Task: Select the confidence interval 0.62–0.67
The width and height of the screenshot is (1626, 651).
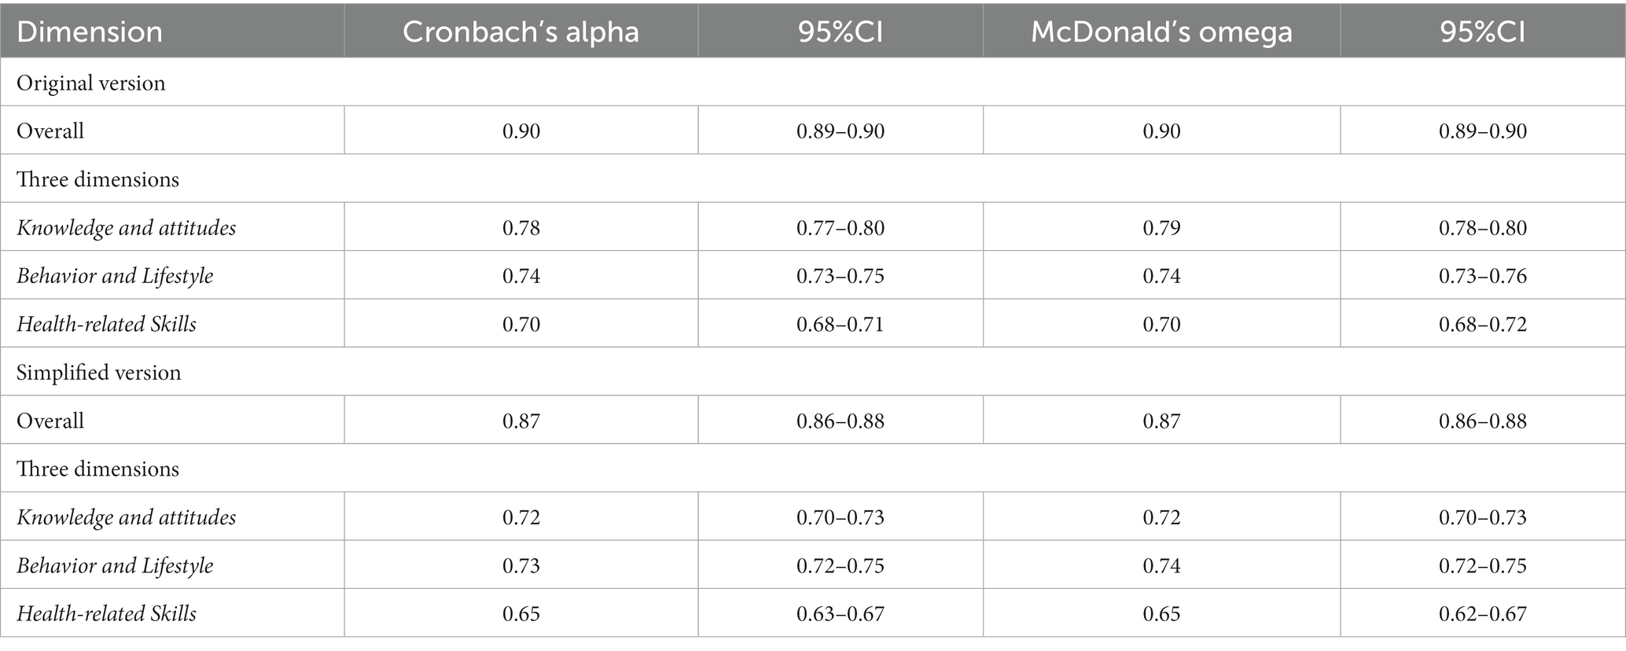Action: pos(1483,613)
